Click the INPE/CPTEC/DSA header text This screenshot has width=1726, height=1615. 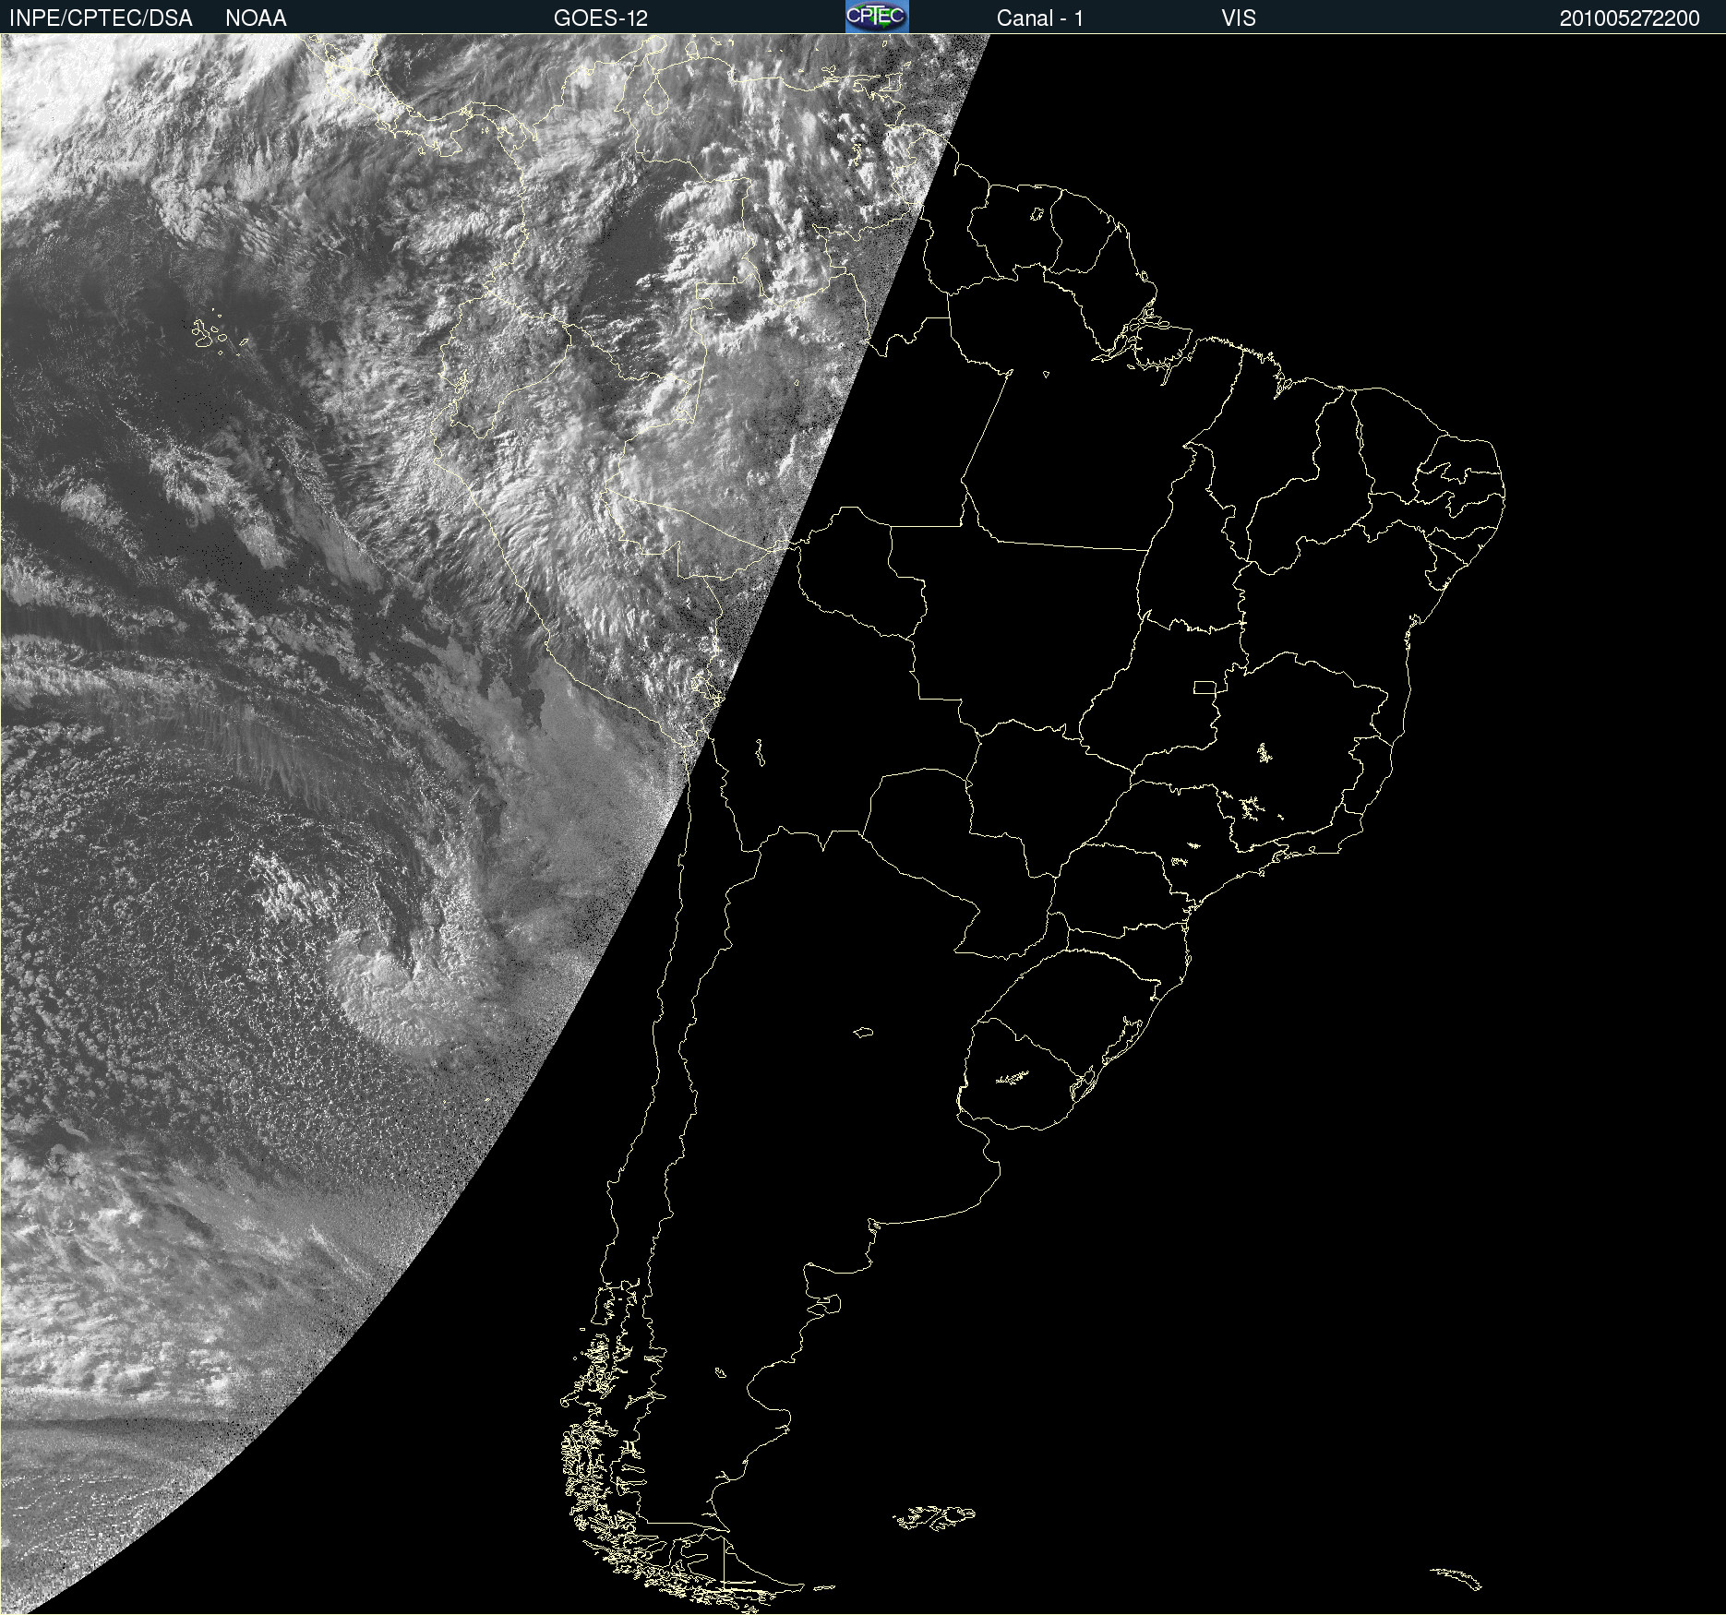[x=101, y=18]
